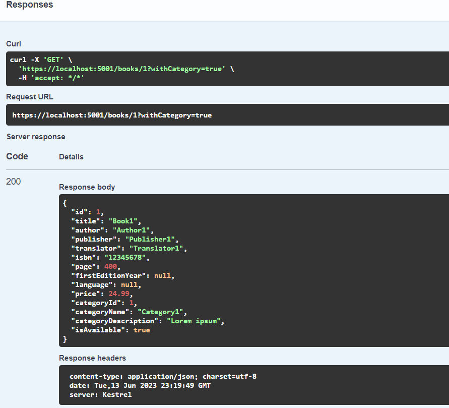The width and height of the screenshot is (449, 408).
Task: Click the 200 status code
Action: click(14, 182)
